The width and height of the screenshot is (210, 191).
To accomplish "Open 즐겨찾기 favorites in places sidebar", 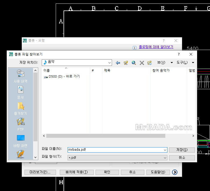I will click(20, 109).
